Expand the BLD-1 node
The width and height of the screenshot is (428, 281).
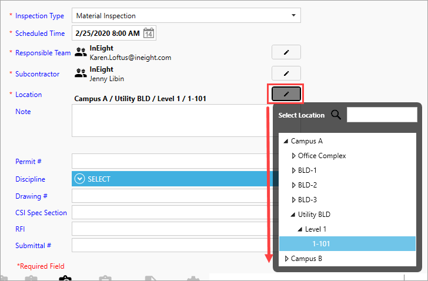pyautogui.click(x=294, y=170)
